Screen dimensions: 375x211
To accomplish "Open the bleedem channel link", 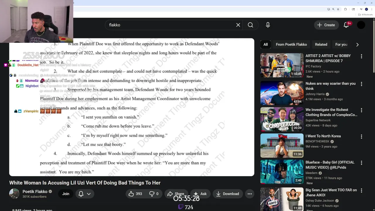I will pyautogui.click(x=311, y=173).
